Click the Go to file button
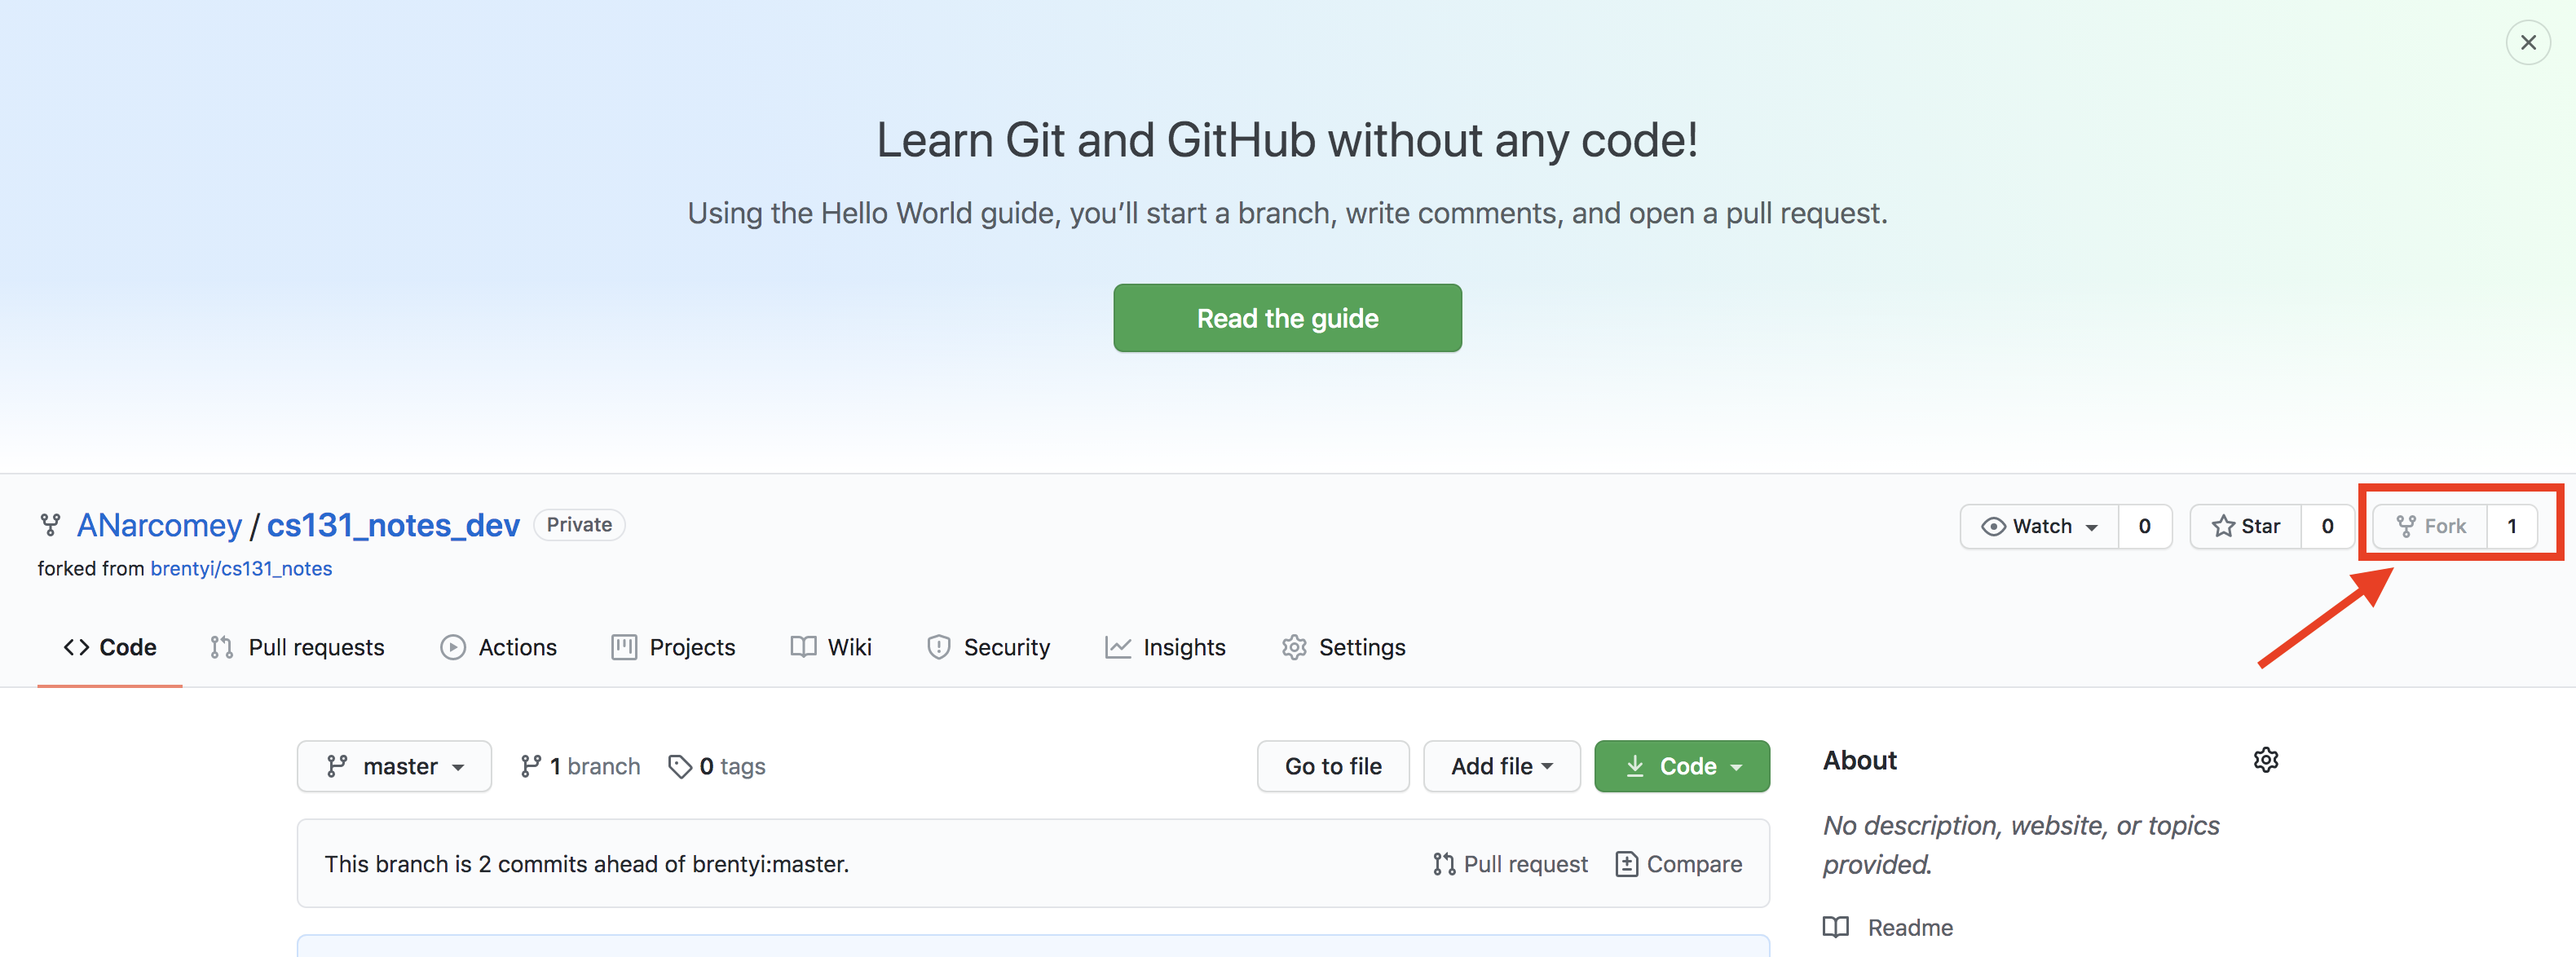 point(1333,766)
